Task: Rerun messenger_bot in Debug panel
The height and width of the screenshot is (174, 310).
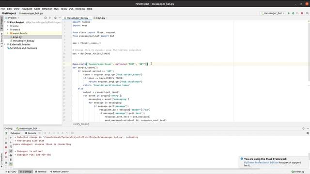Action: pyautogui.click(x=6, y=133)
